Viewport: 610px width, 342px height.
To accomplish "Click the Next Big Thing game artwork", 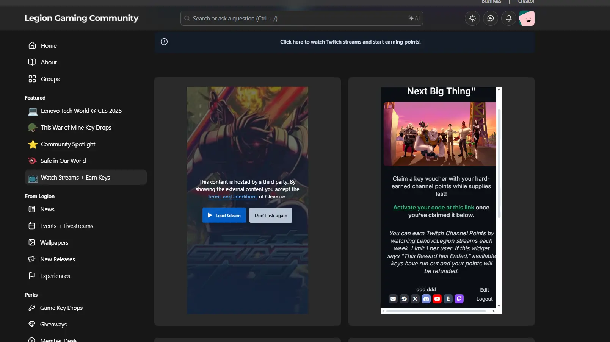I will [440, 134].
